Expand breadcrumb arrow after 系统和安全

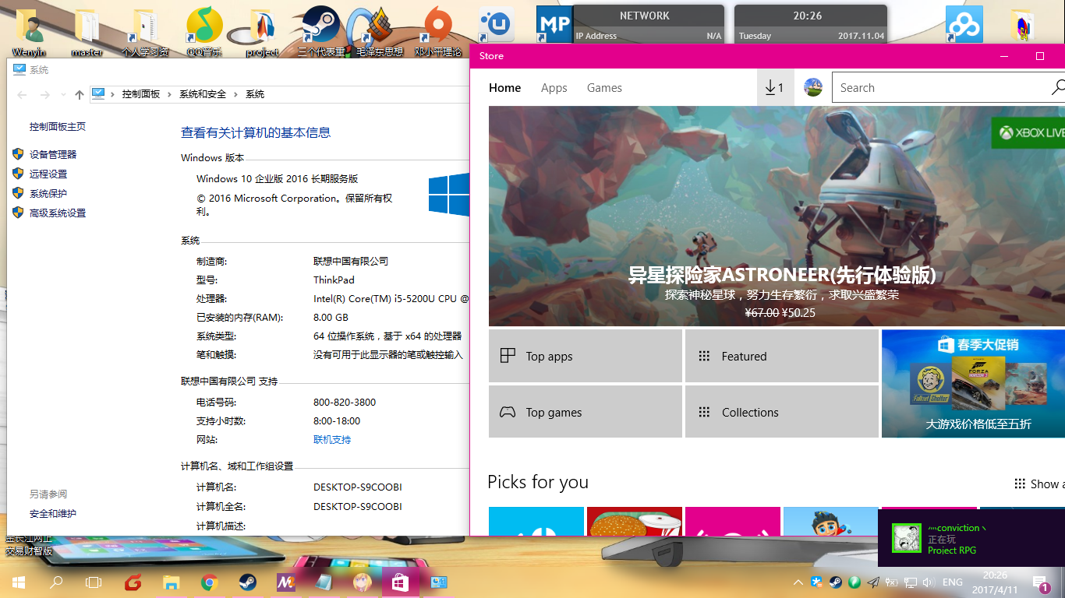click(x=235, y=94)
